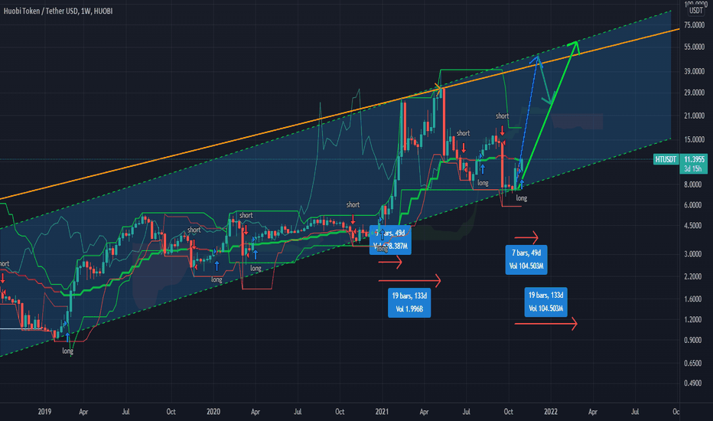Viewport: 713px width, 421px height.
Task: Click the 55.0000 price axis label
Action: 694,47
